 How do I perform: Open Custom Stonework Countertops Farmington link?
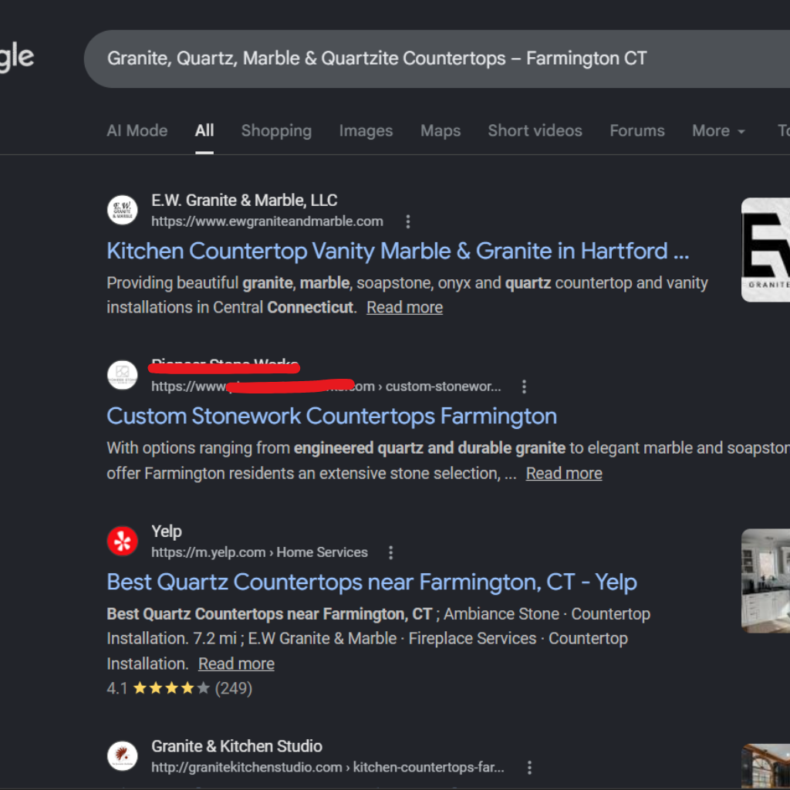point(332,416)
